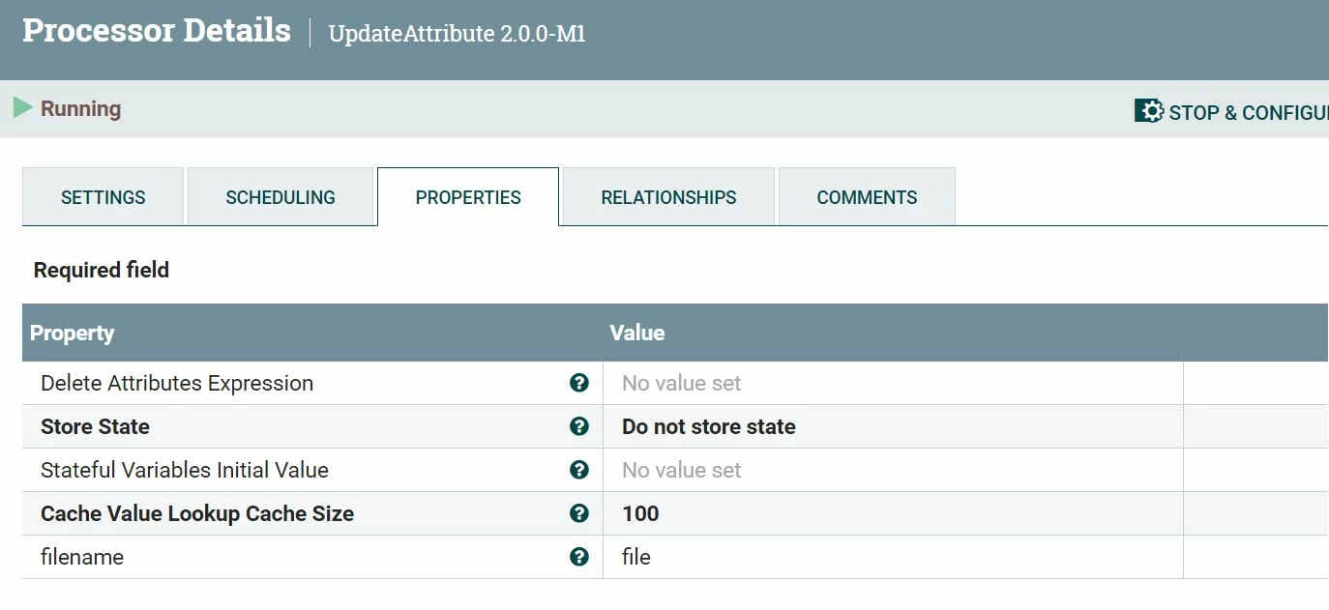Click help icon for Cache Value Lookup Cache Size
The image size is (1329, 610).
(x=579, y=513)
